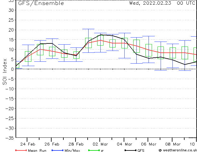Screen dimensions: 197x152
Task: Click the top whisker cap at 01 Mar
Action: [88, 29]
